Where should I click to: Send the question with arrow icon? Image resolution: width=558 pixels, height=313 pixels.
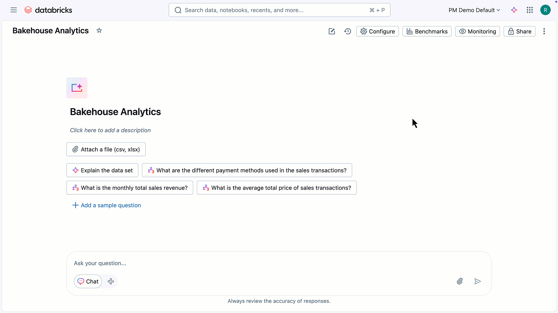click(x=477, y=281)
